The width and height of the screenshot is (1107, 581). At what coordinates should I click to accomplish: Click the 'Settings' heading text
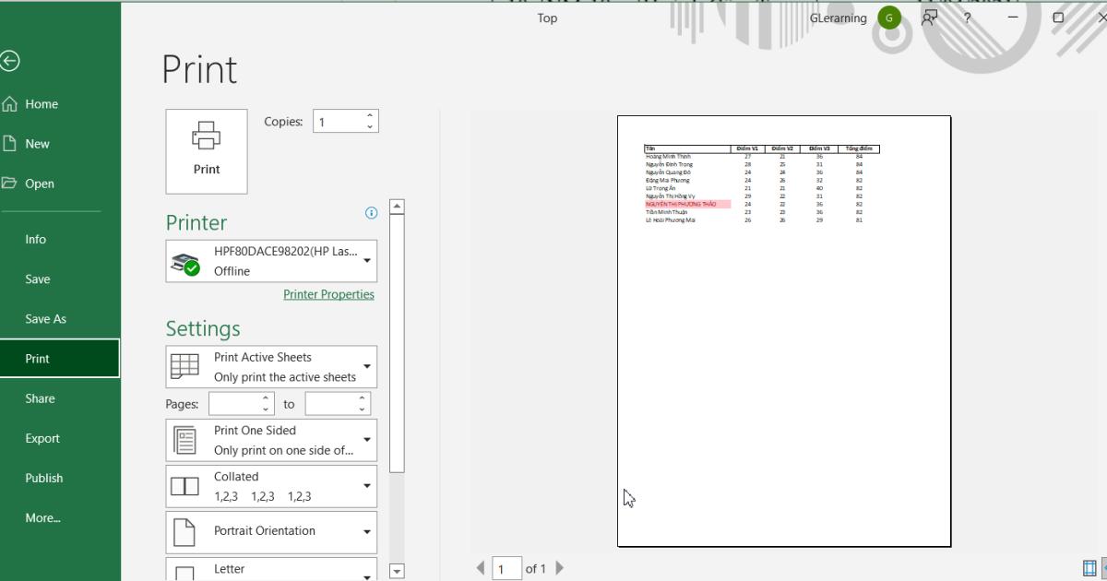[x=203, y=328]
